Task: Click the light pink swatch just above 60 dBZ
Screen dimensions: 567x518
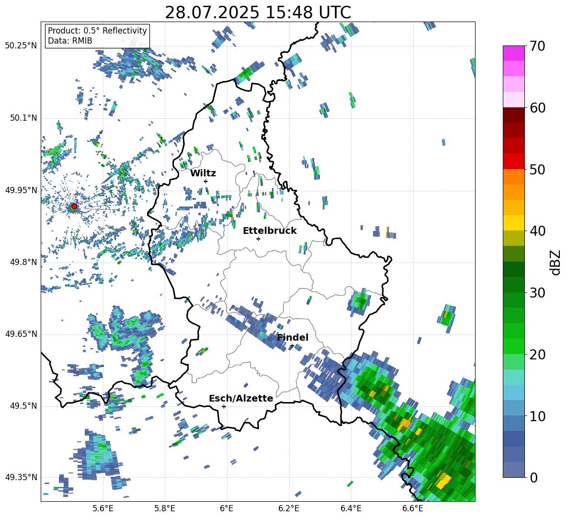Action: [x=513, y=100]
